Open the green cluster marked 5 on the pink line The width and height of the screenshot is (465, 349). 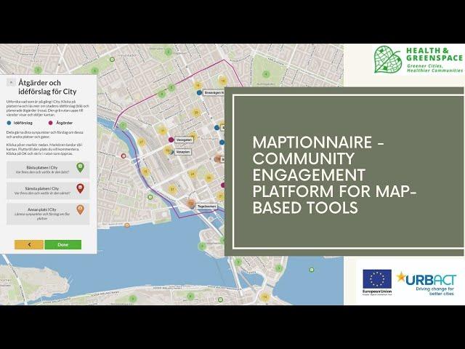171,87
